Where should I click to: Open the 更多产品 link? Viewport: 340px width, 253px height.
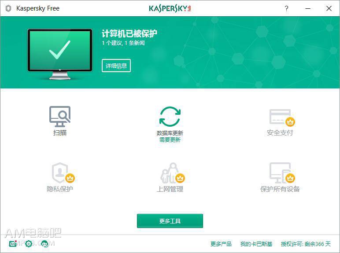pyautogui.click(x=221, y=244)
